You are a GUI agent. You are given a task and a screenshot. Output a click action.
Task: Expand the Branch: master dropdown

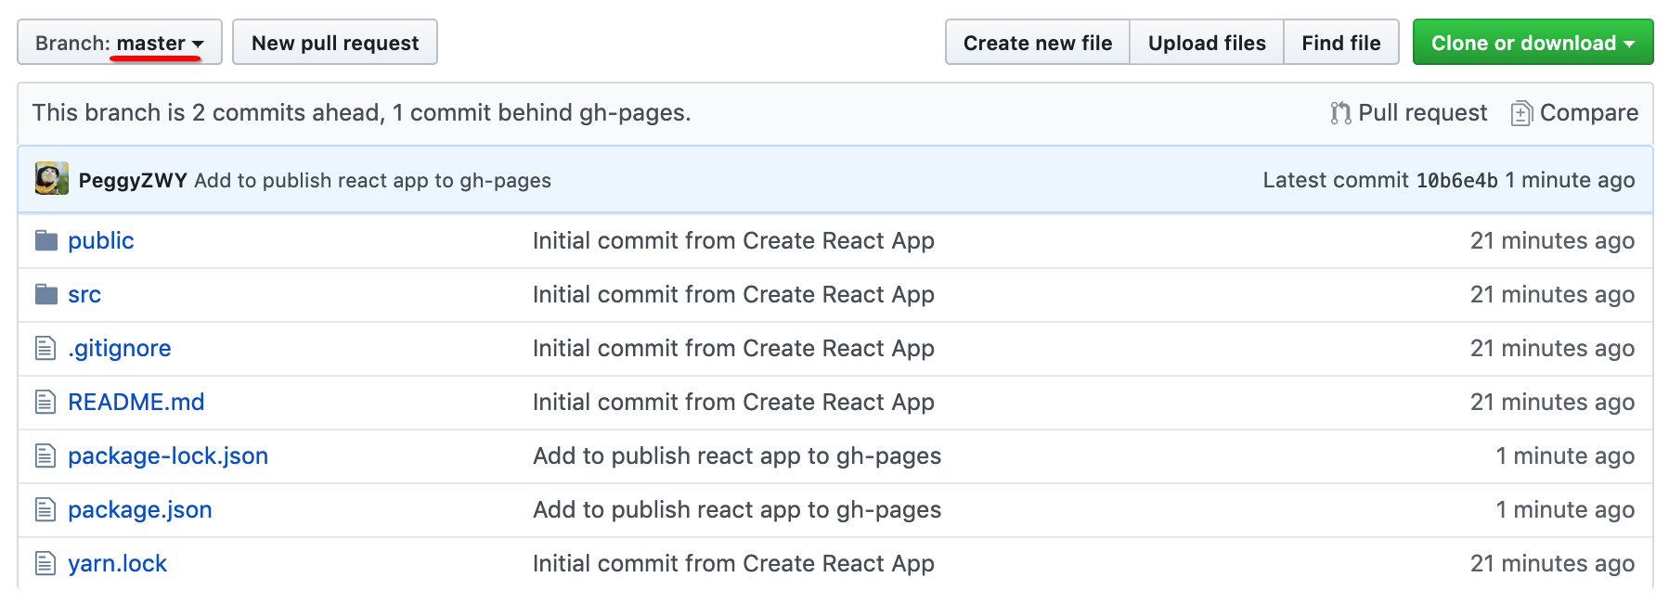(x=120, y=43)
